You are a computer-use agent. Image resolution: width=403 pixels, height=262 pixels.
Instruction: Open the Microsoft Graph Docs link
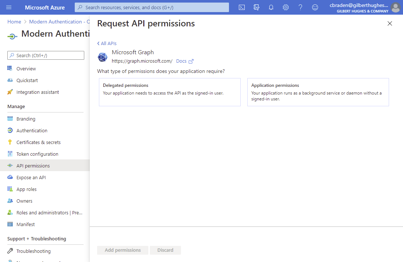click(181, 61)
